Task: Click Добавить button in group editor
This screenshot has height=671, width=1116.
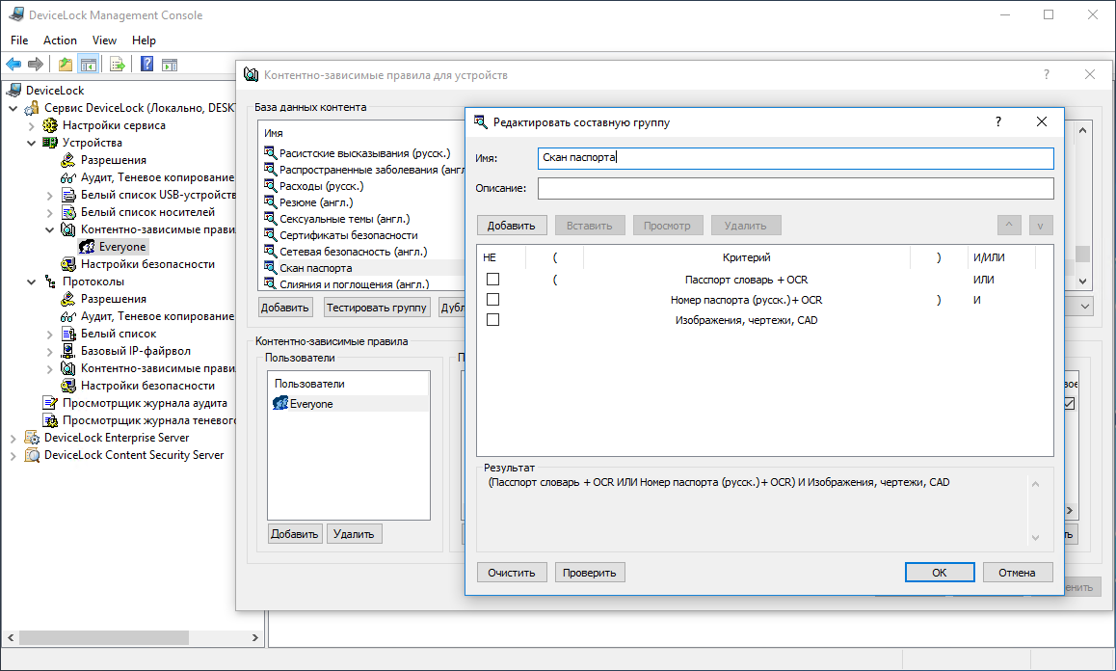Action: tap(511, 225)
